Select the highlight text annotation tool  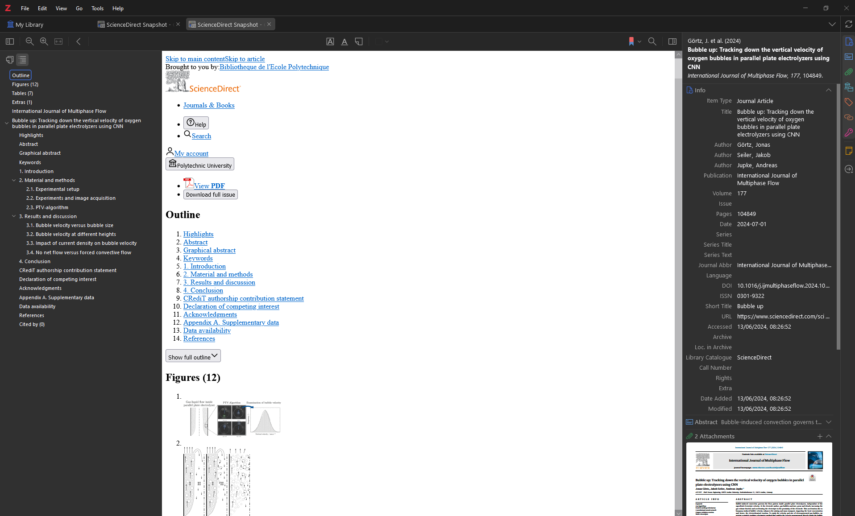(x=330, y=41)
